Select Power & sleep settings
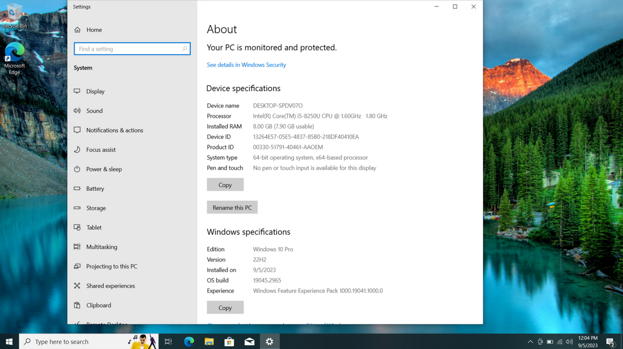623x349 pixels. [104, 169]
